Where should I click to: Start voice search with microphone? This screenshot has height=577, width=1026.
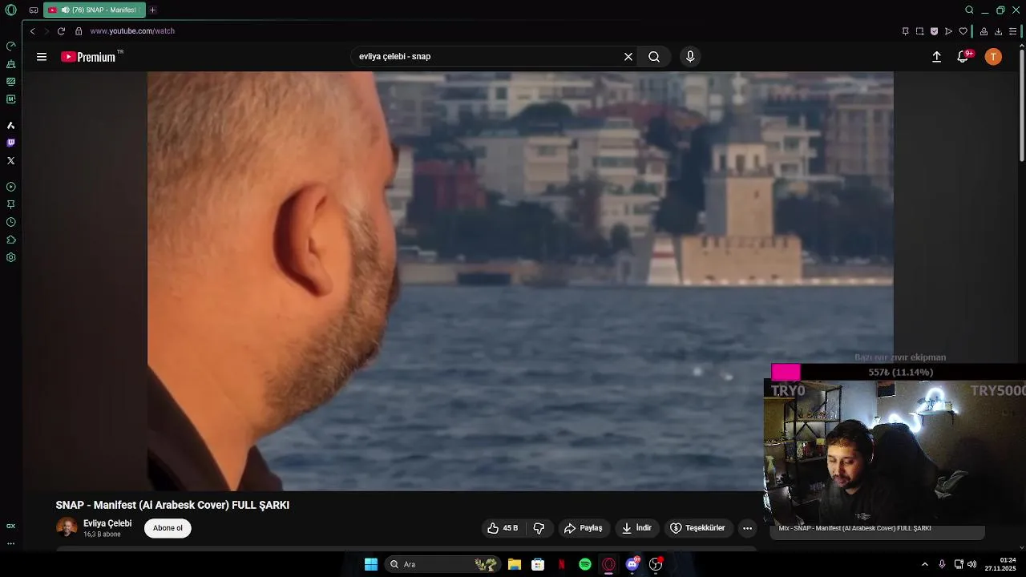click(x=690, y=57)
